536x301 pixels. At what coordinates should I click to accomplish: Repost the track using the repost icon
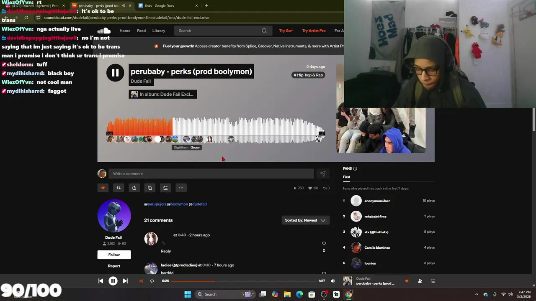[119, 188]
